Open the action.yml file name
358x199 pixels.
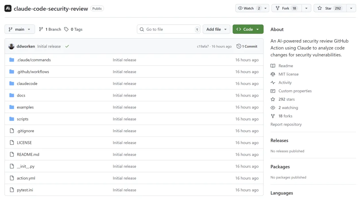(26, 178)
